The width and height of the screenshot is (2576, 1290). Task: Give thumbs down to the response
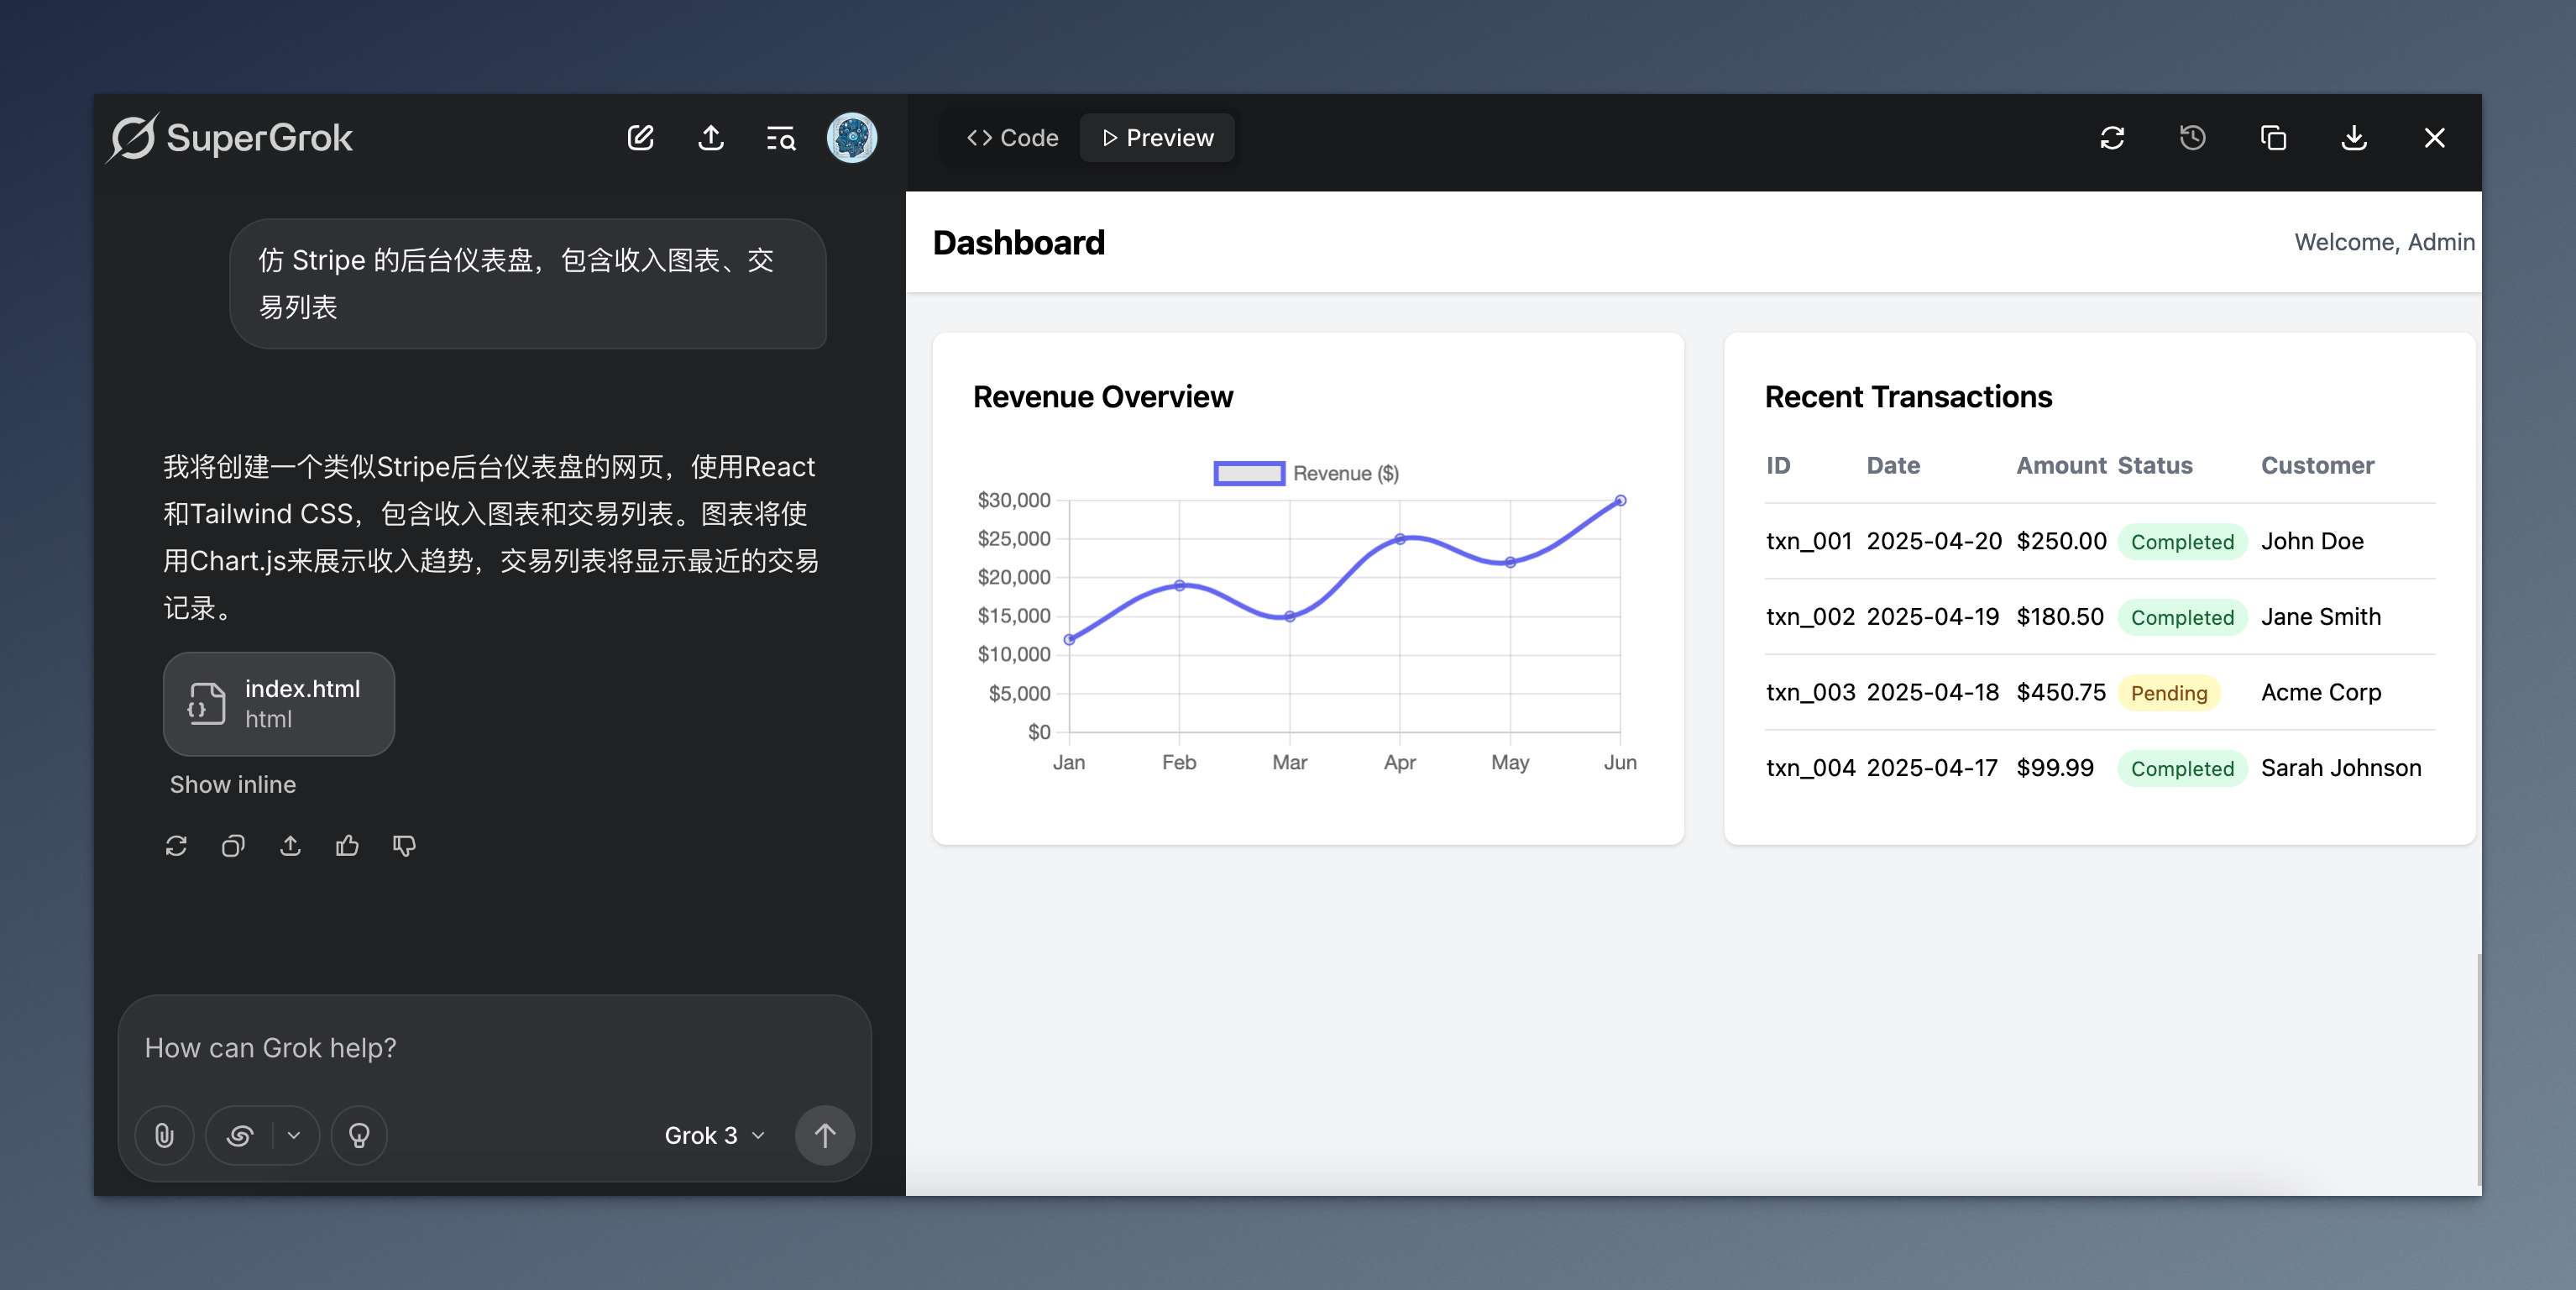point(404,846)
